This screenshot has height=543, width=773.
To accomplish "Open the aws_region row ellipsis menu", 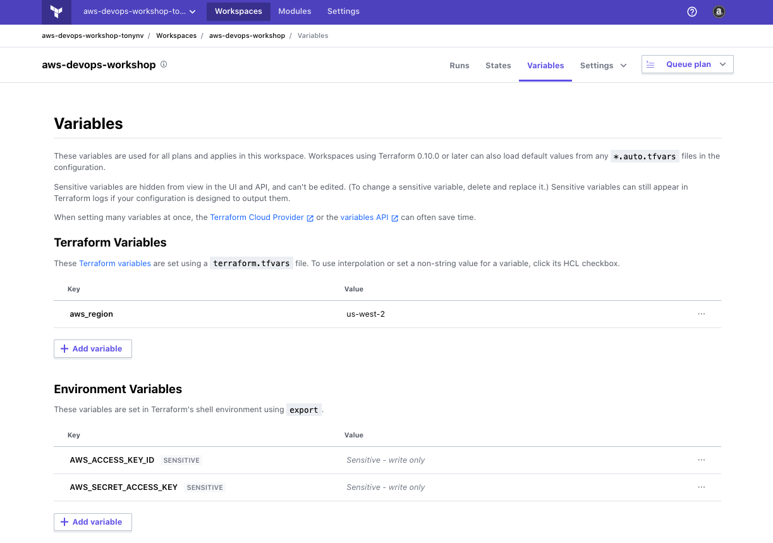I will 702,314.
